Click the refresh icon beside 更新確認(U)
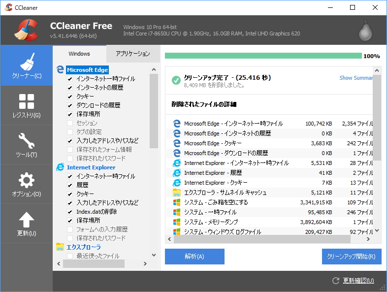Screen dimensions: 387x292 tap(336, 280)
